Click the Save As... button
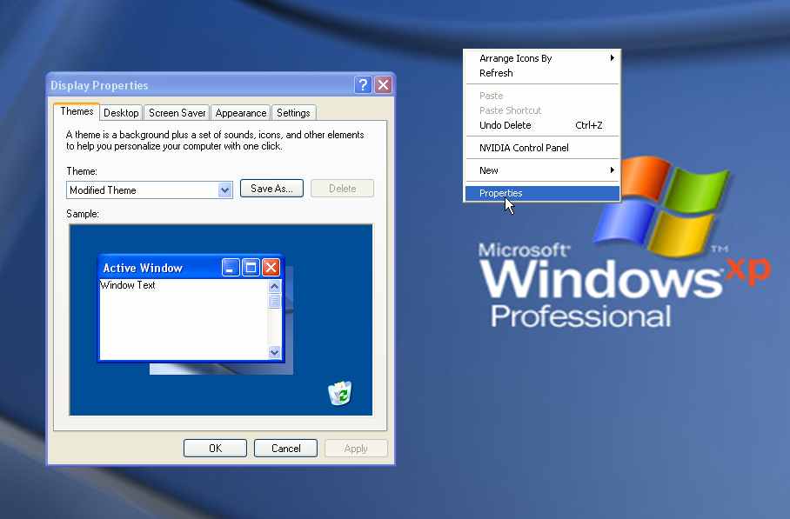 pyautogui.click(x=271, y=189)
